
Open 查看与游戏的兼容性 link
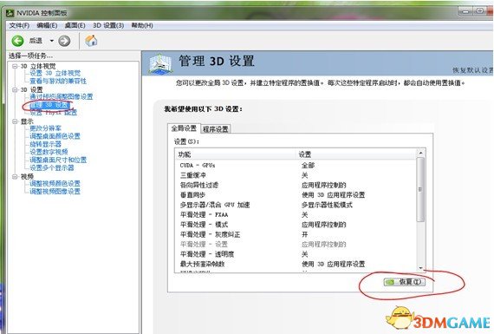click(58, 81)
